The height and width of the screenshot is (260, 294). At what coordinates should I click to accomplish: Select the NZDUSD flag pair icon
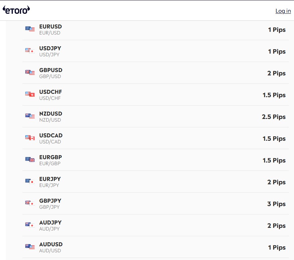coord(30,116)
